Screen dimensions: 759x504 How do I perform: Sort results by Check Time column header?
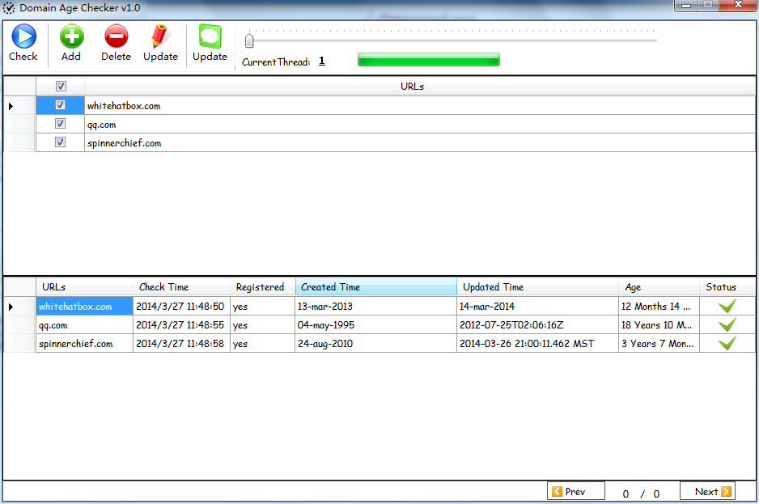[x=181, y=287]
